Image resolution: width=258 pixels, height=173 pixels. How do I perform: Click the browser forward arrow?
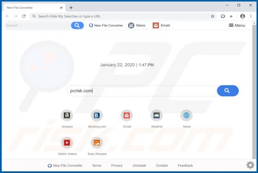click(16, 16)
